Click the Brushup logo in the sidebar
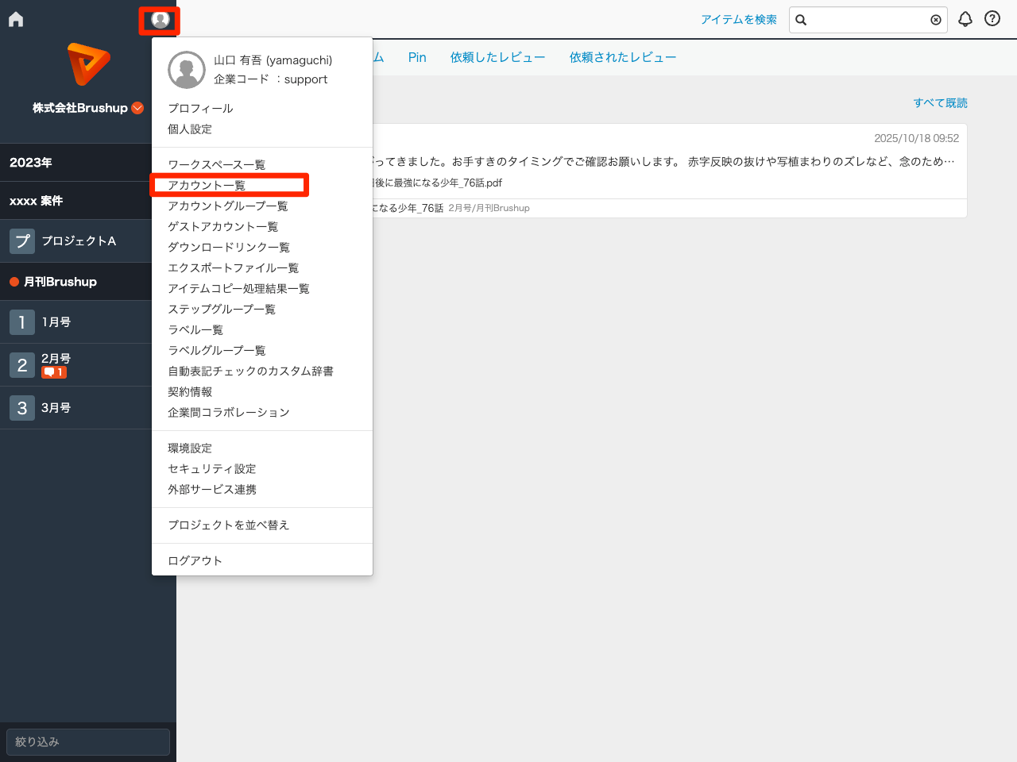The height and width of the screenshot is (762, 1017). (87, 63)
